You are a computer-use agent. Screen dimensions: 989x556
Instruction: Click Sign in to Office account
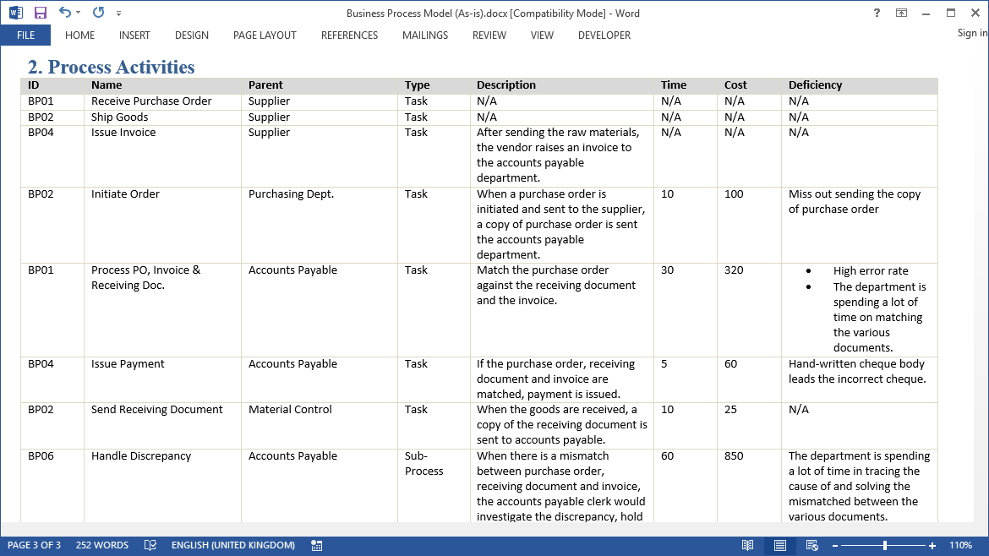(973, 33)
